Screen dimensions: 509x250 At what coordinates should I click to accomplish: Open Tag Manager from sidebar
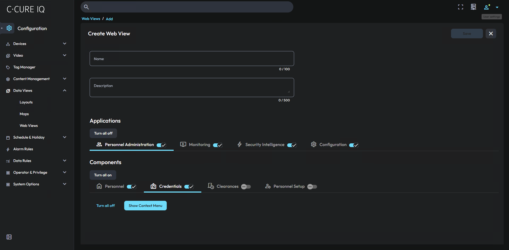click(24, 67)
